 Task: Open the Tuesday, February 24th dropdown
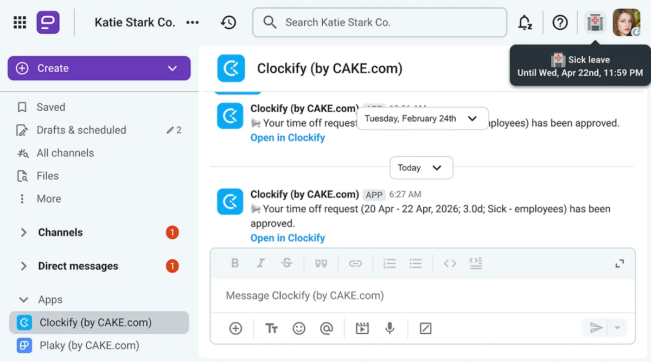422,118
